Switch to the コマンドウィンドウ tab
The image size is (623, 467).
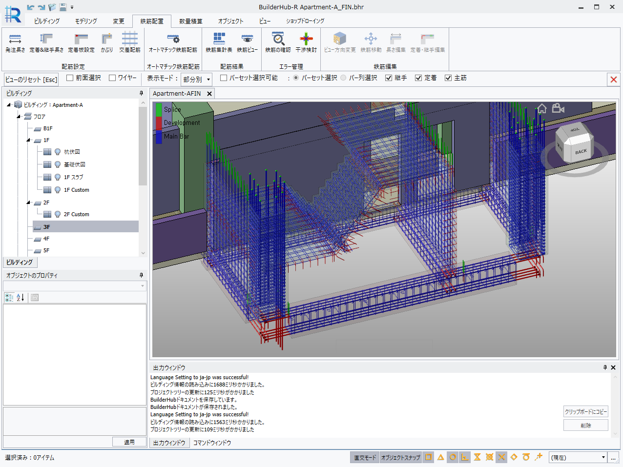point(212,443)
